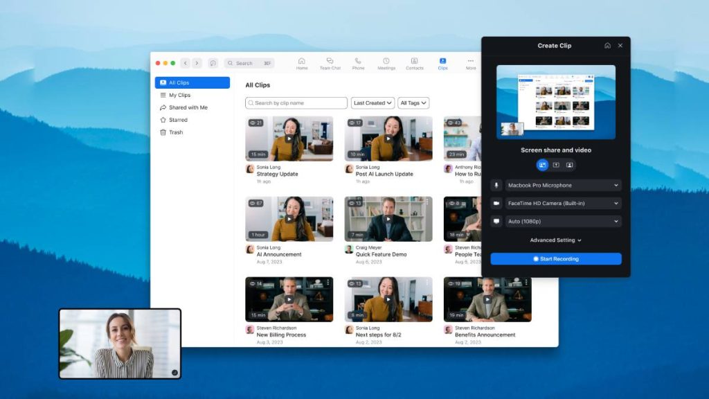Click the corner icon on webcam preview
Image resolution: width=709 pixels, height=399 pixels.
174,373
